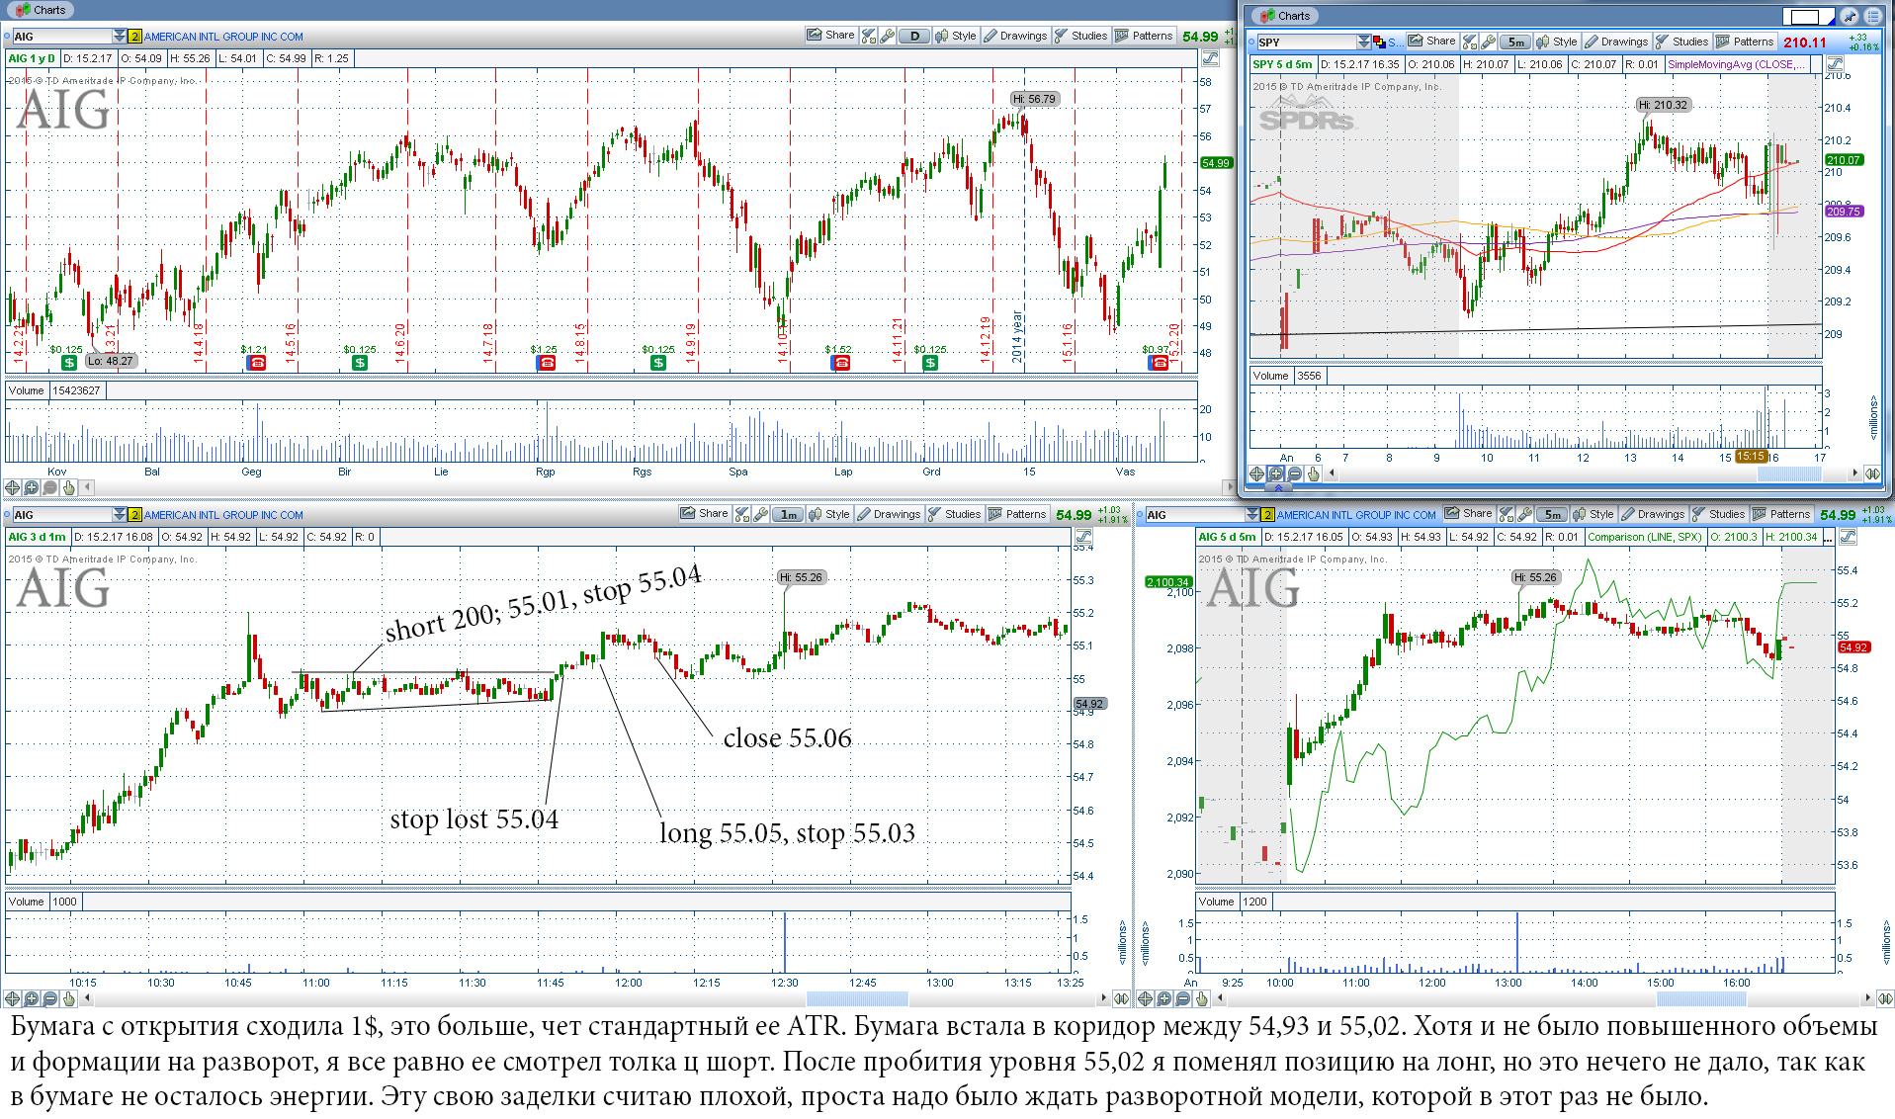Open the list menu icon in SPY Charts title bar

click(x=1872, y=16)
